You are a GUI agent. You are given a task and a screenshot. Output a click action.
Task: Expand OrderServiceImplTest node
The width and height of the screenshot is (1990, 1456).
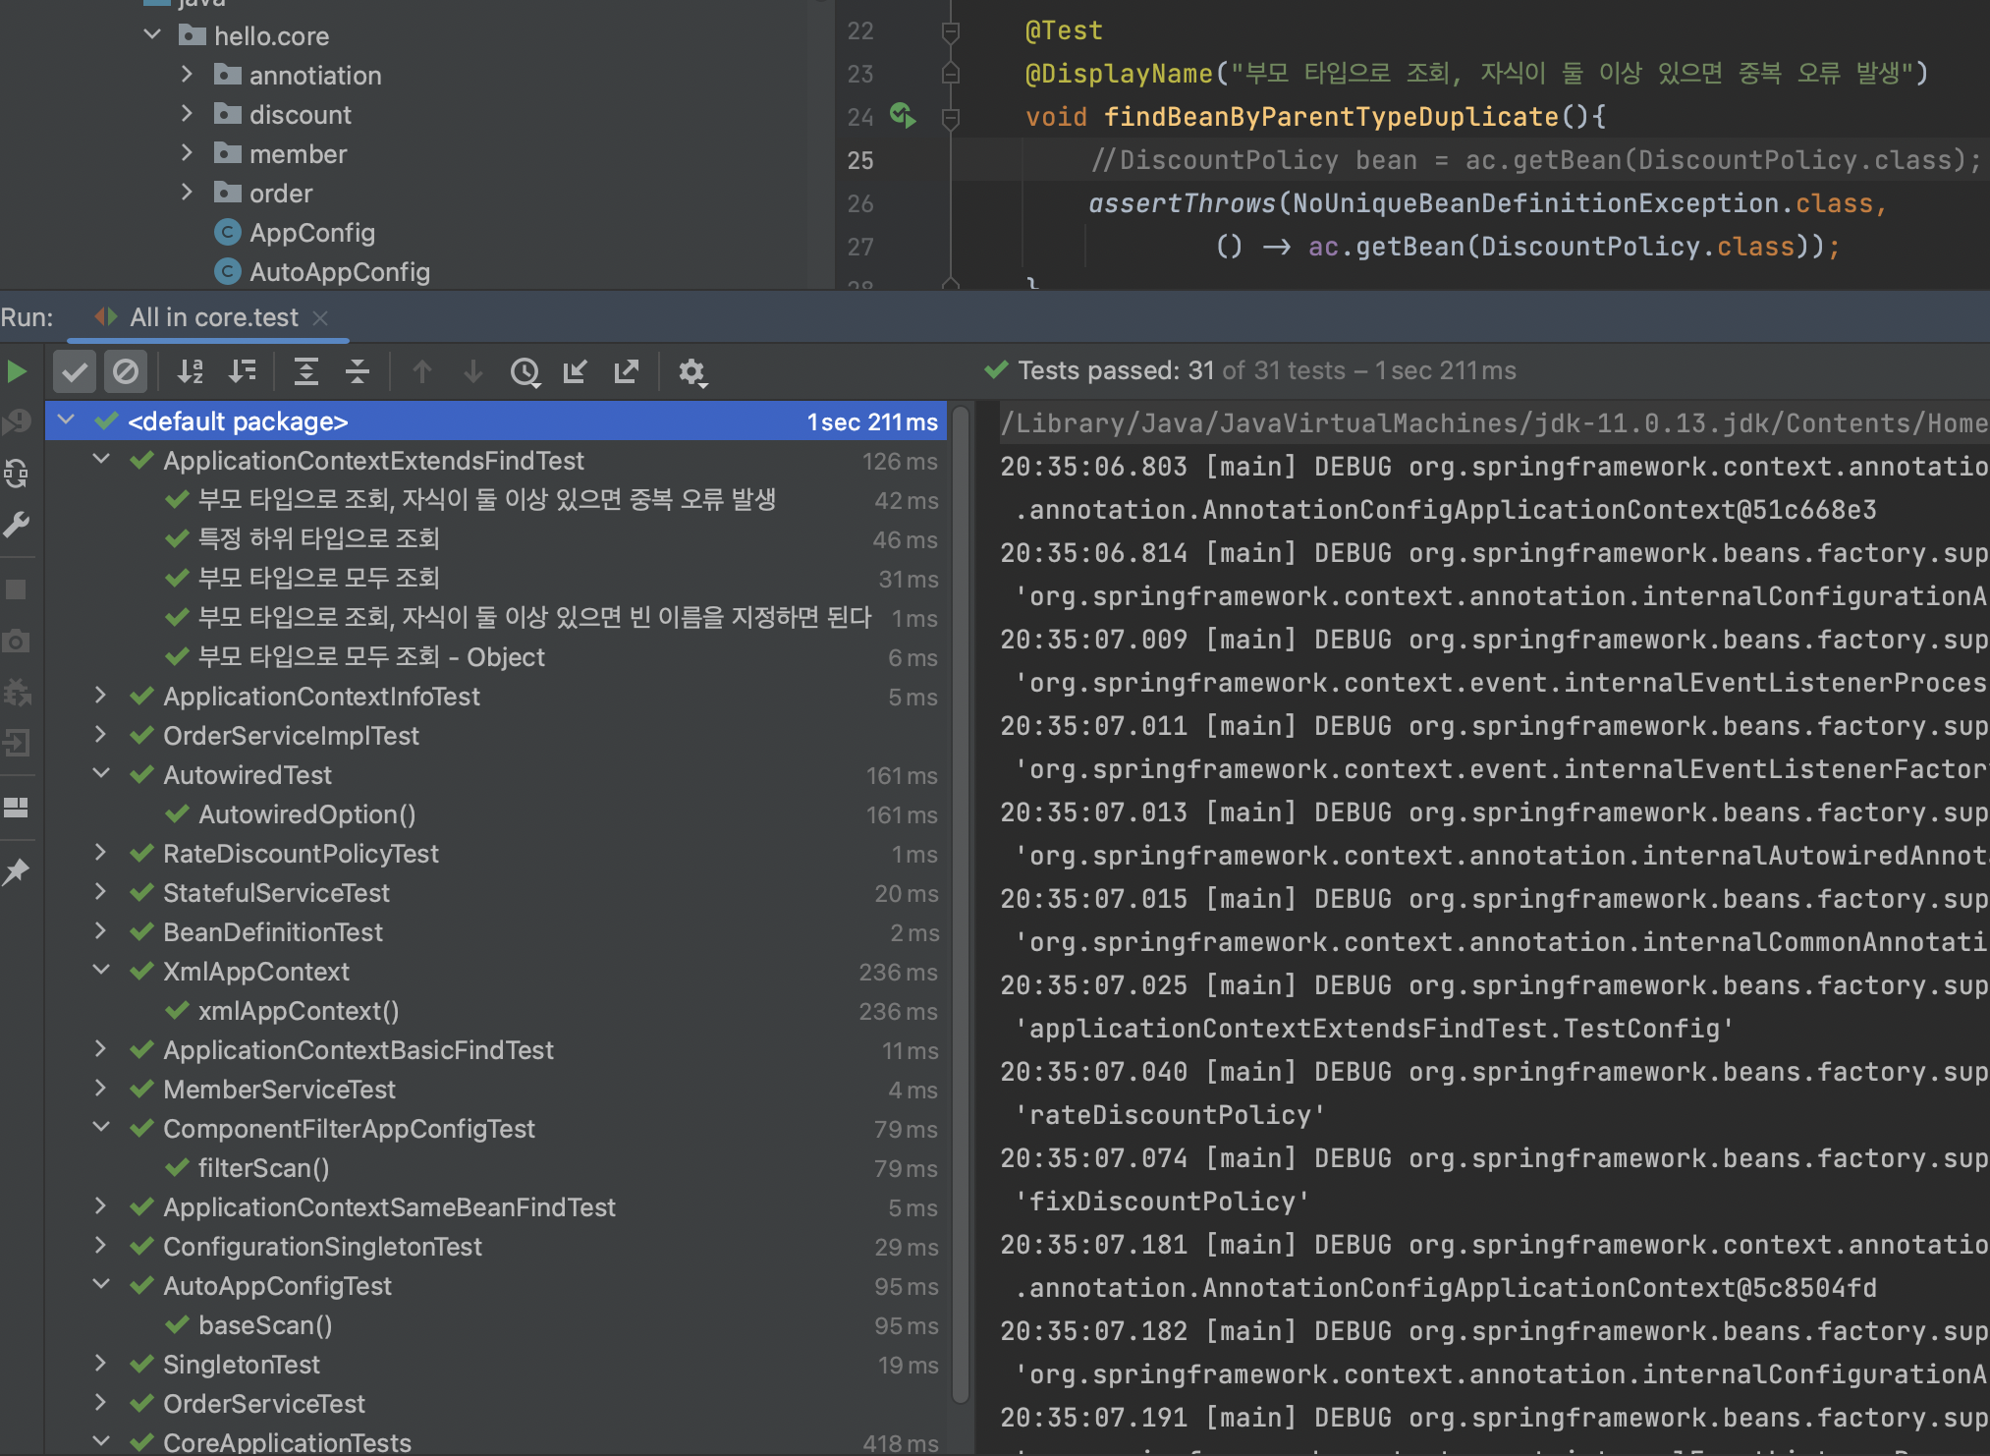[101, 735]
